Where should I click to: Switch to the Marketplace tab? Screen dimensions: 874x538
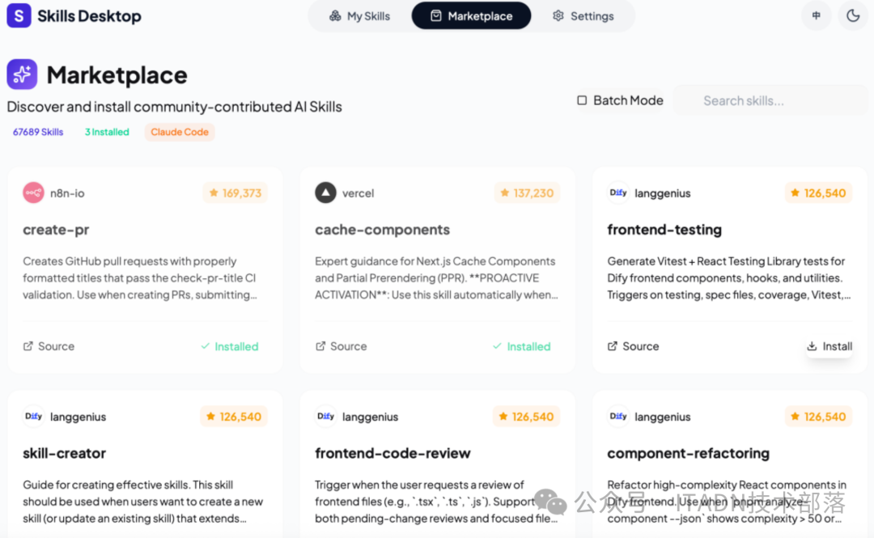click(472, 16)
